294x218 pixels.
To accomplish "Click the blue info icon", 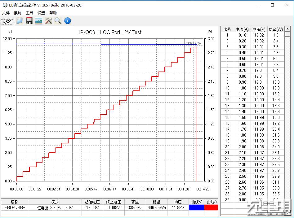I will point(68,21).
